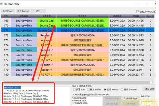Screen dimensions: 159x106
Task: Expand the Header Msg Type tree node
Action: point(3,94)
